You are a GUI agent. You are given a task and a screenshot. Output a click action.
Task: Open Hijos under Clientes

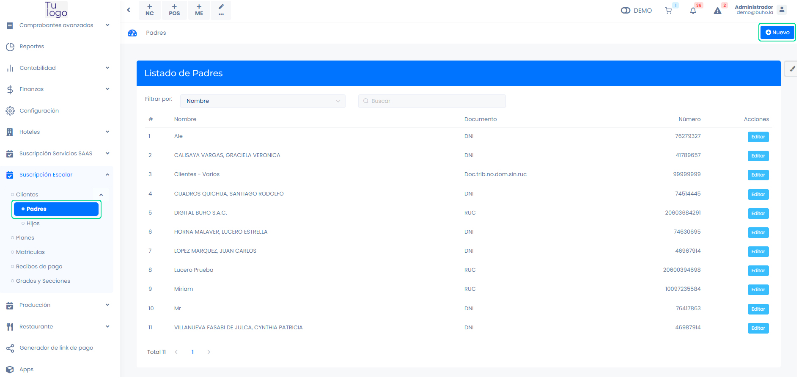tap(33, 223)
